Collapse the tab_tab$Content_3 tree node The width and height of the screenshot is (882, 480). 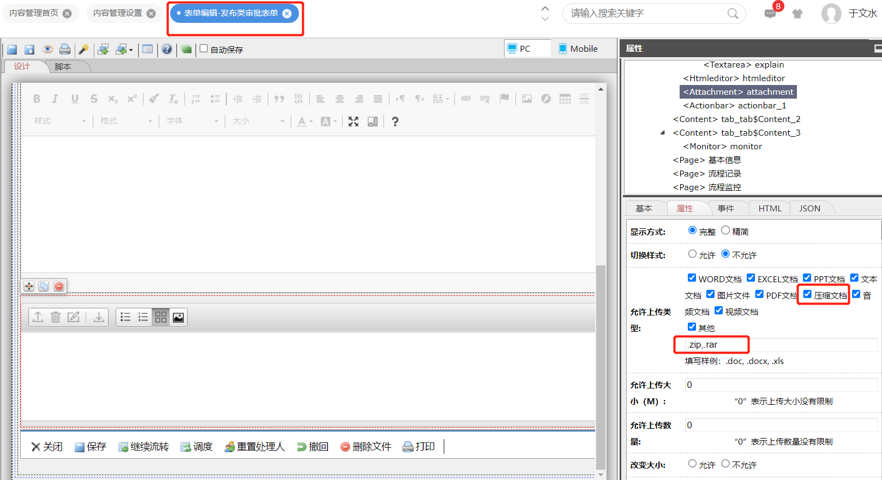663,133
